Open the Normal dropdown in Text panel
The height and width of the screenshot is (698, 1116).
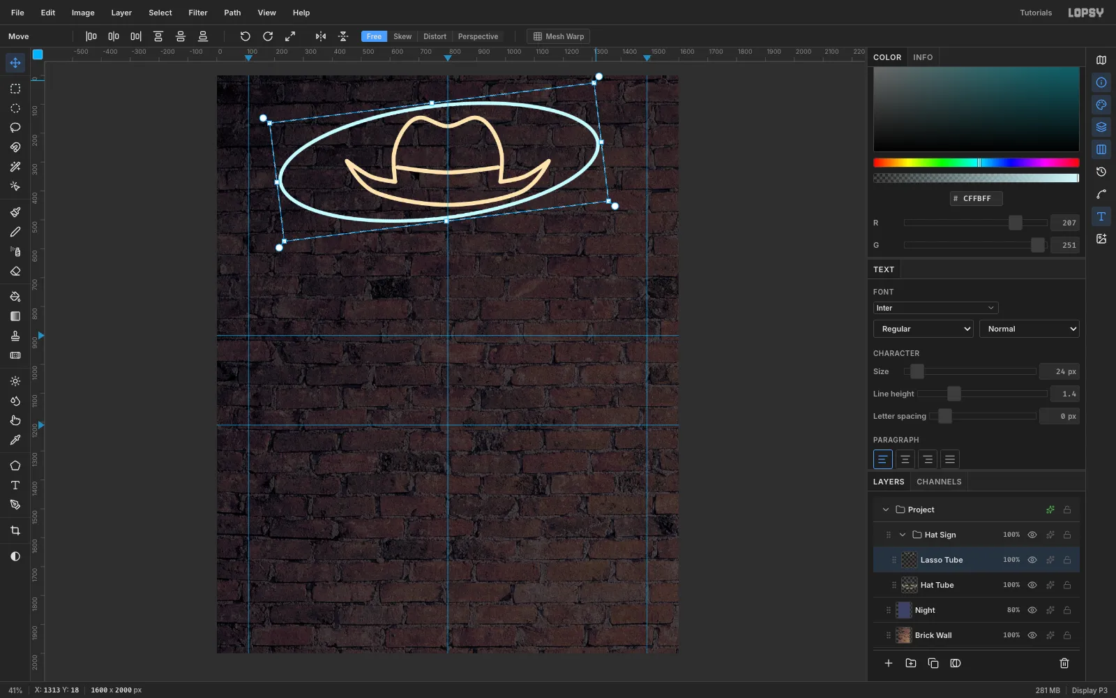[1030, 329]
